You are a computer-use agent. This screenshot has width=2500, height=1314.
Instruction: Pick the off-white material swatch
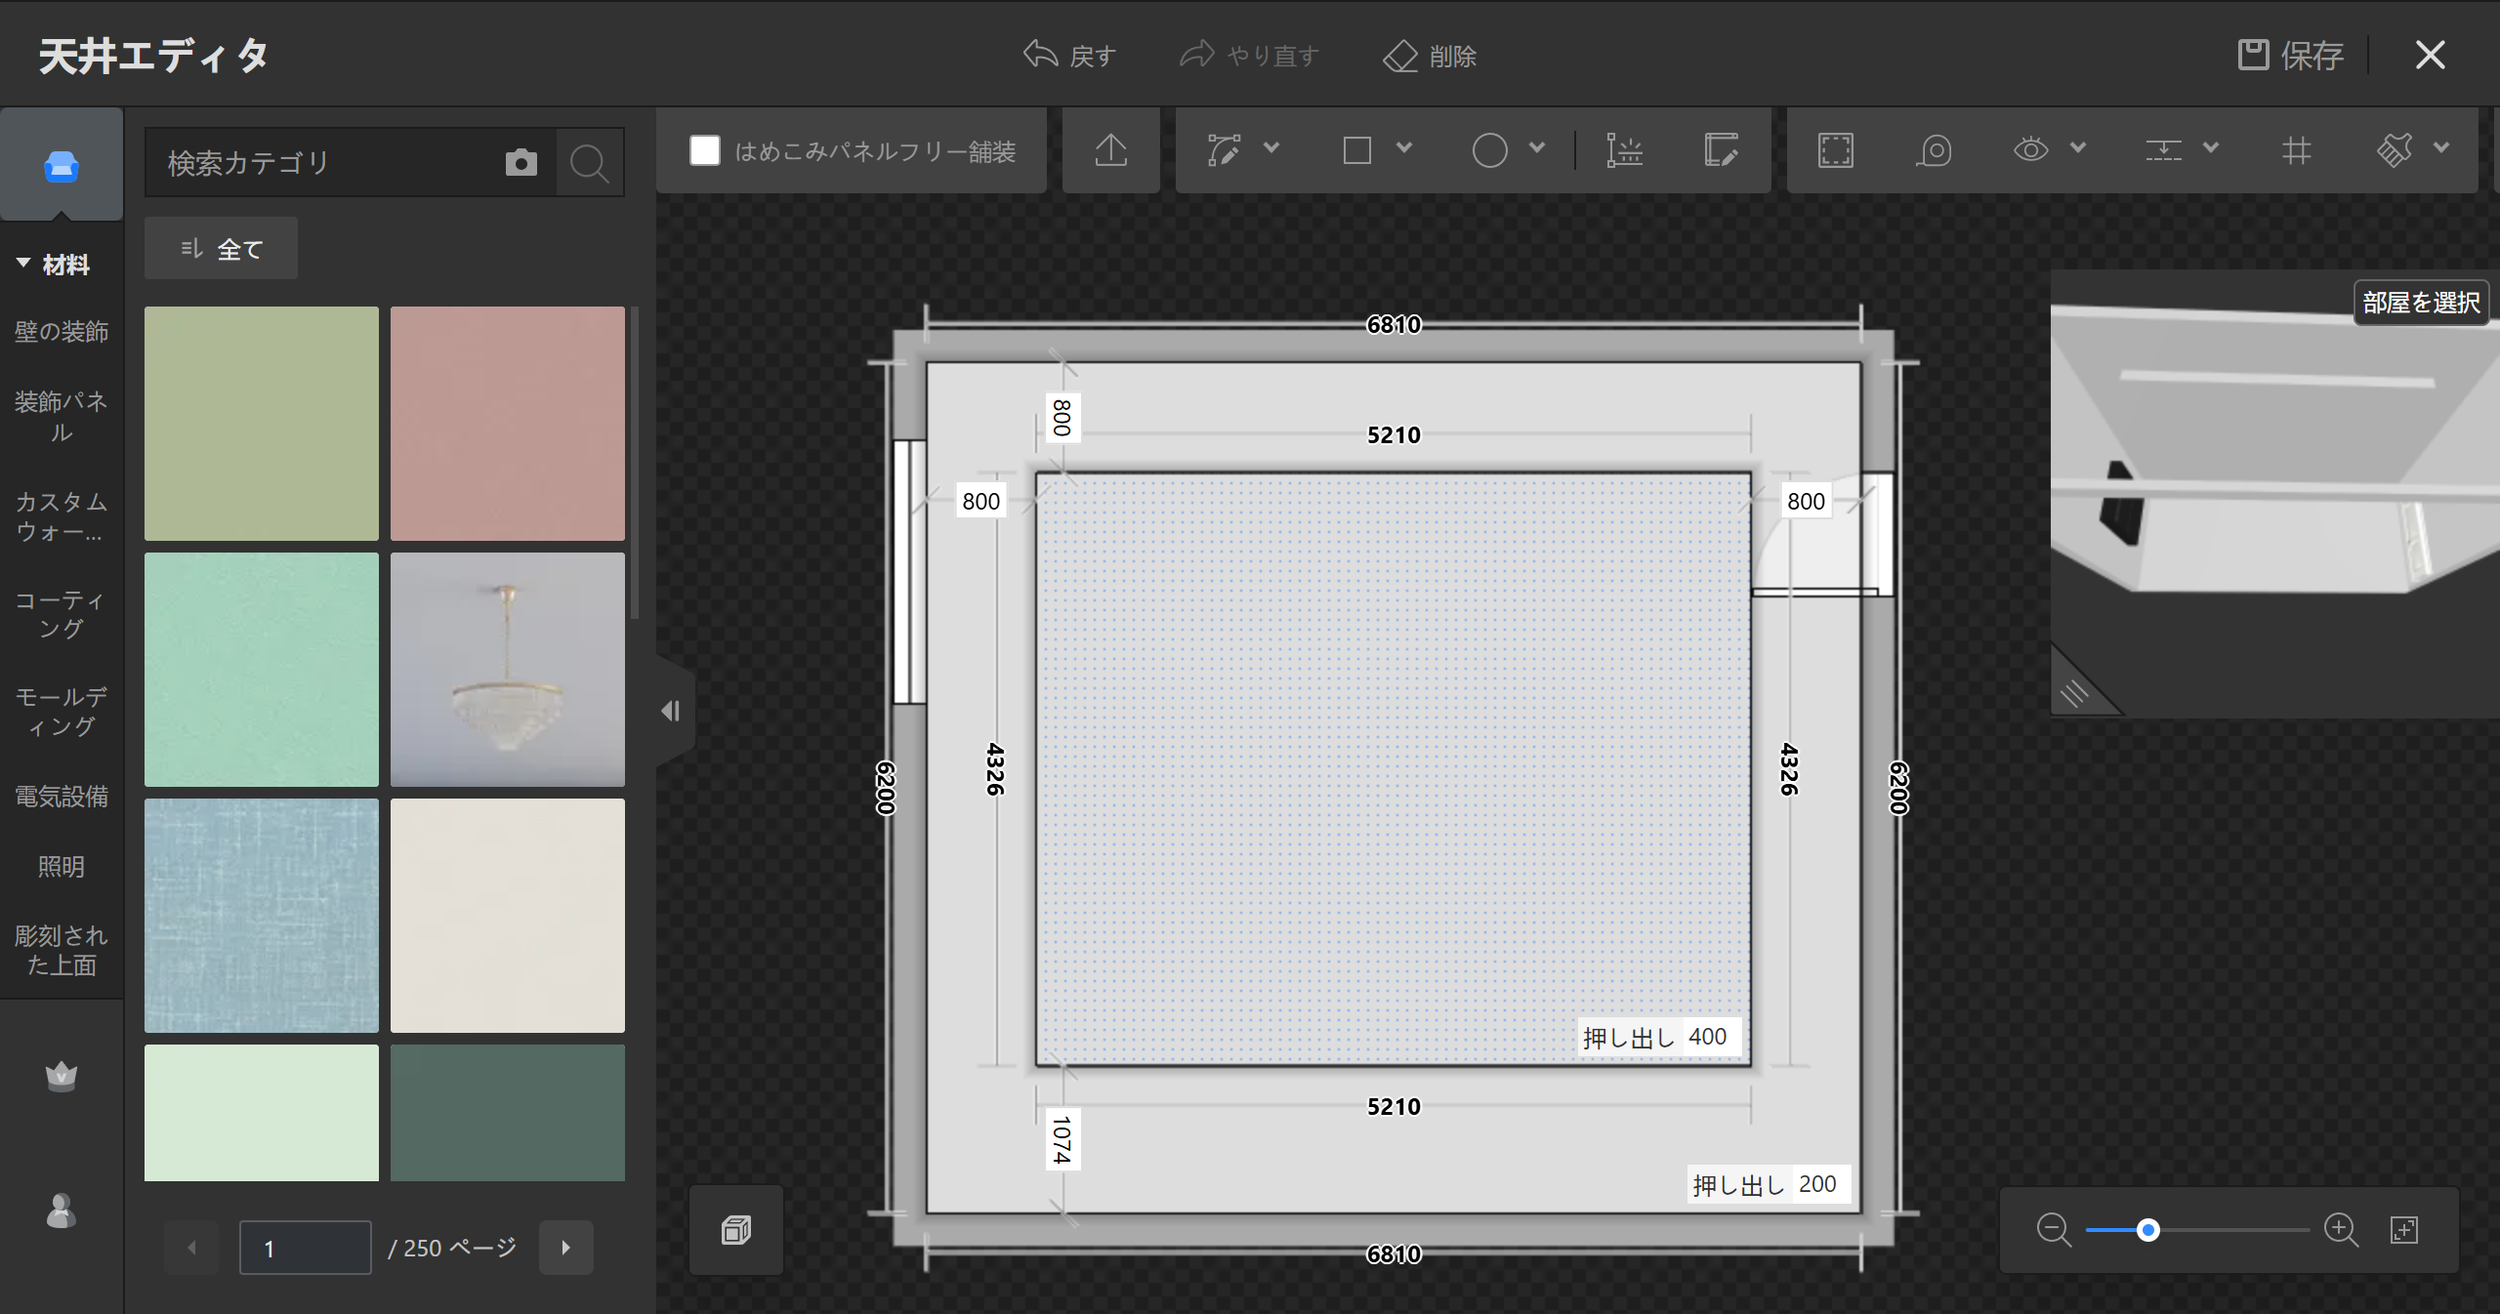click(508, 916)
